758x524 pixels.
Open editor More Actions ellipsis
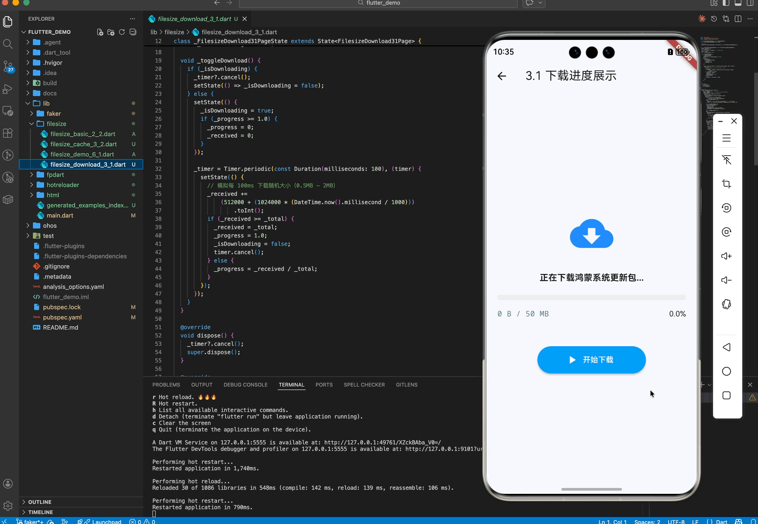click(750, 19)
